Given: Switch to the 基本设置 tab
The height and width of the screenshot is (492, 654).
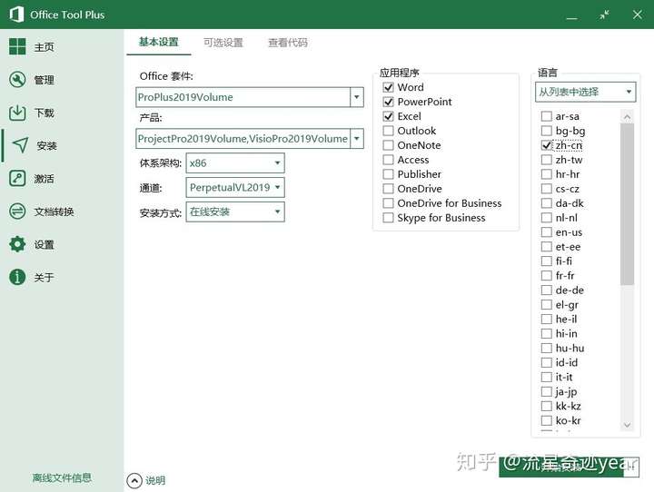Looking at the screenshot, I should (158, 42).
